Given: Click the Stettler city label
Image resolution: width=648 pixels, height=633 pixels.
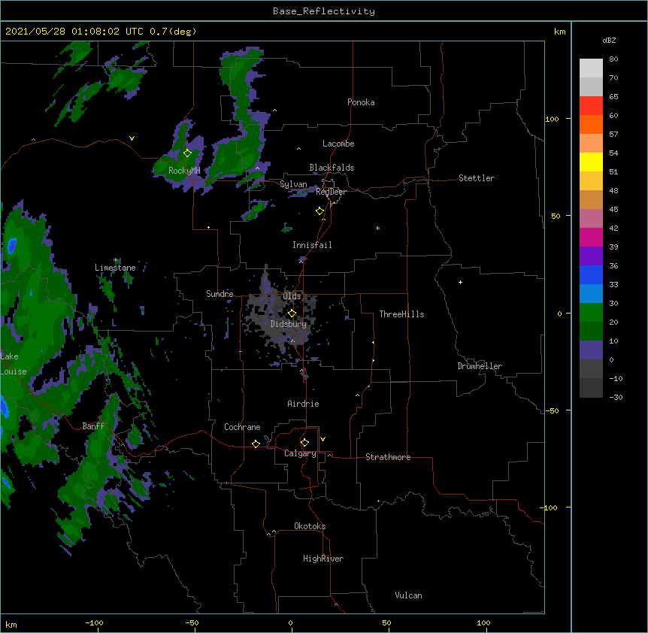Looking at the screenshot, I should coord(477,178).
